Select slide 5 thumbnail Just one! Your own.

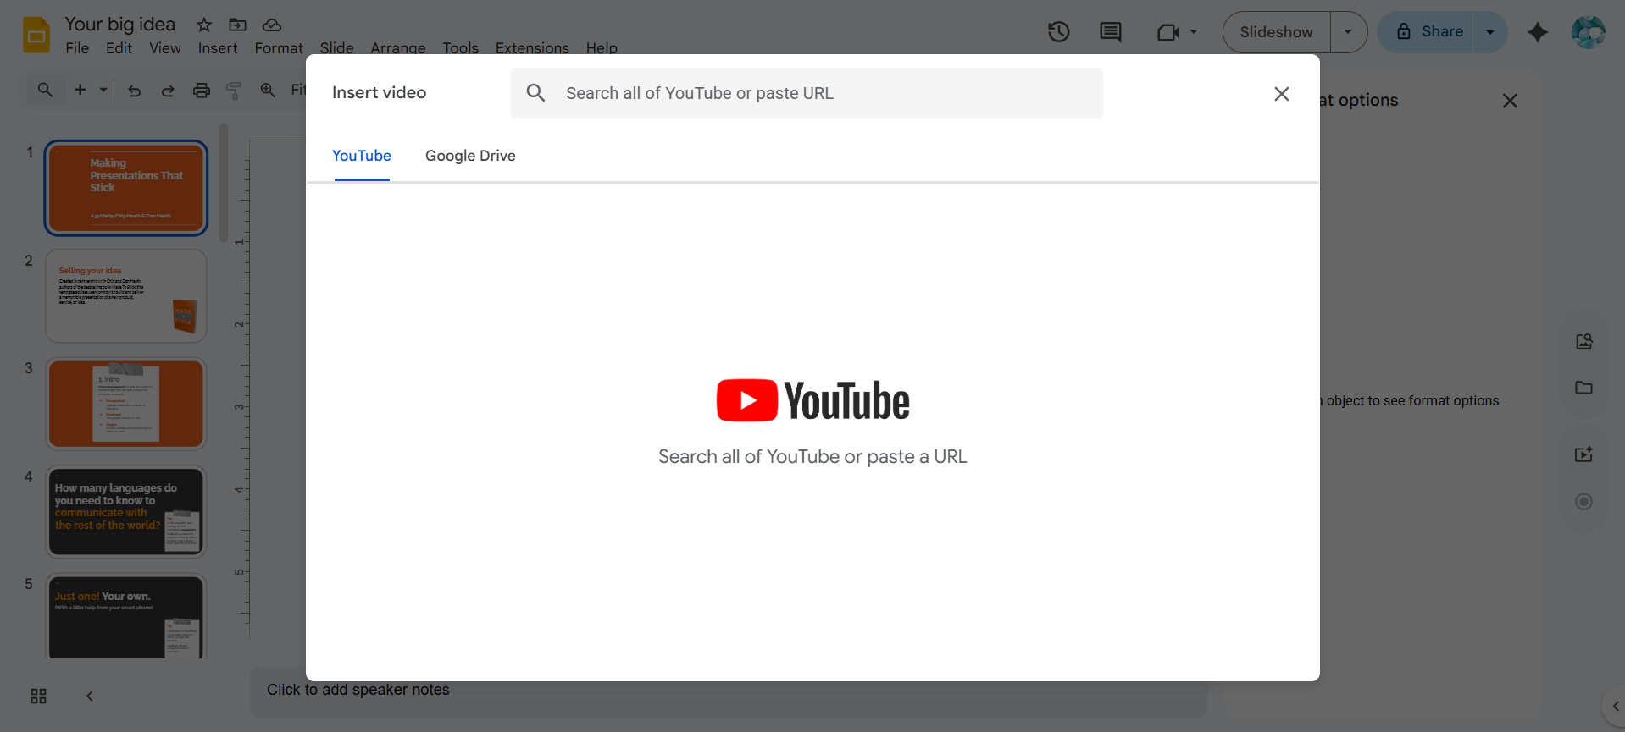[125, 615]
